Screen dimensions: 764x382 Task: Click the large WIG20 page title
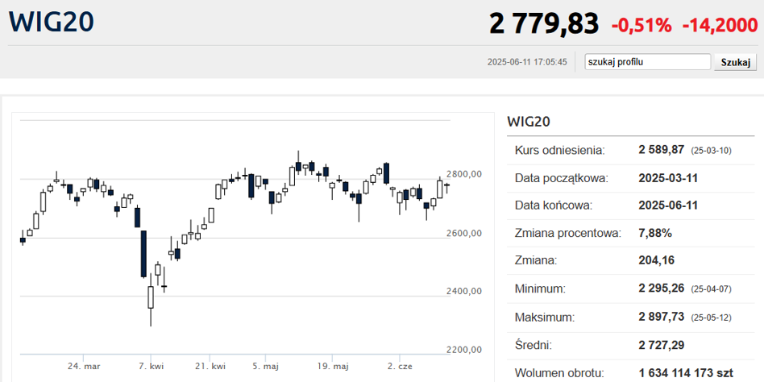pos(51,23)
